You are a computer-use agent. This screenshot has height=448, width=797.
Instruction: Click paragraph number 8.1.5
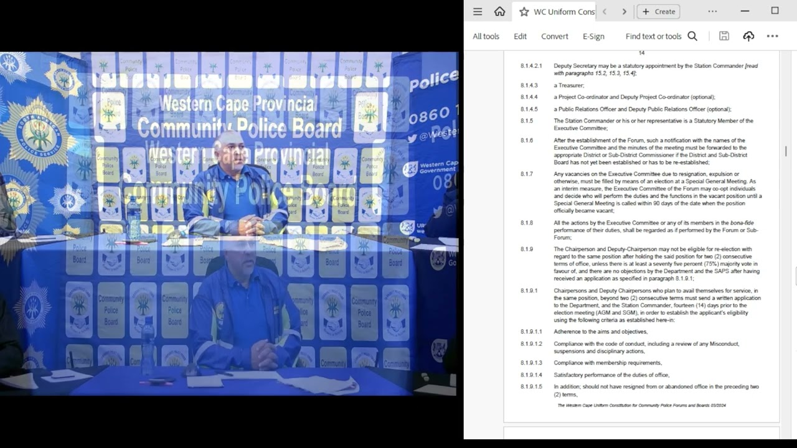click(x=527, y=121)
